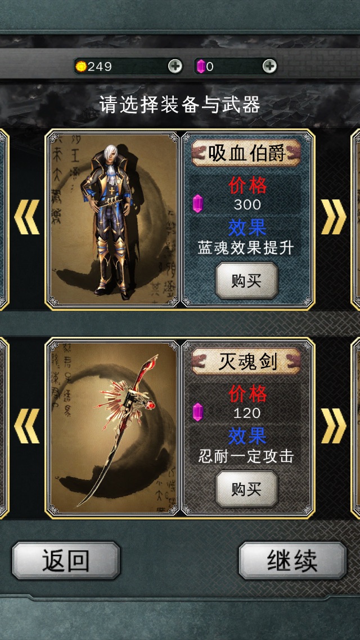
Task: Tap the 灭魂剑 name banner
Action: (246, 362)
